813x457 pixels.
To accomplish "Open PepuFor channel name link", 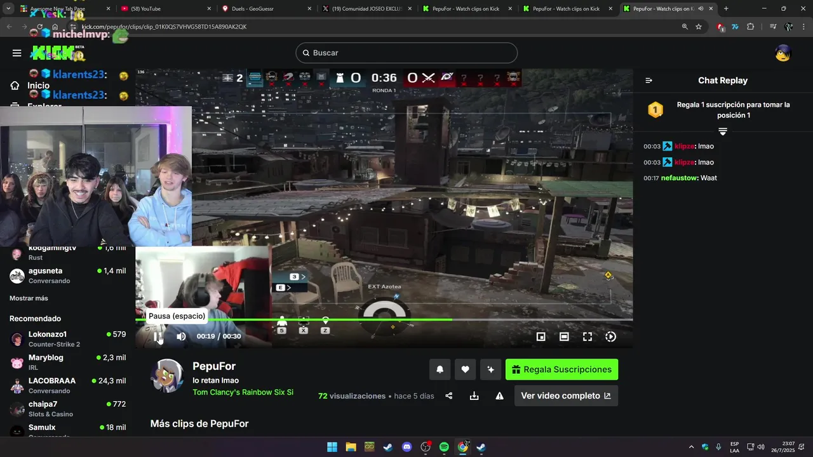I will pyautogui.click(x=214, y=366).
